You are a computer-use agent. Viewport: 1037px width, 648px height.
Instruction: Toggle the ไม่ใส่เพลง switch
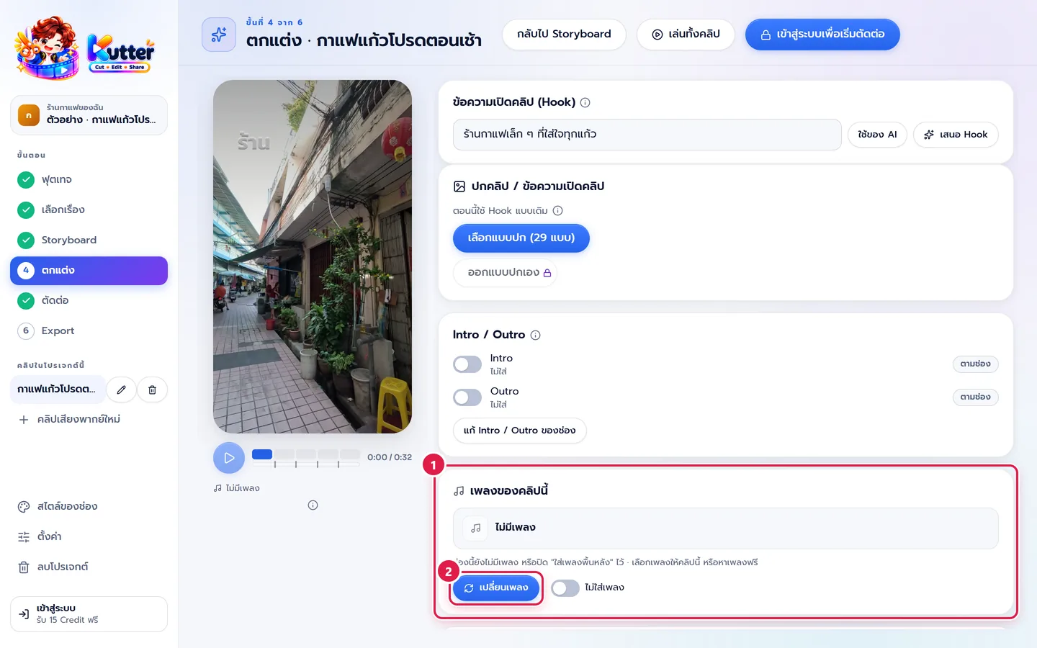click(565, 588)
